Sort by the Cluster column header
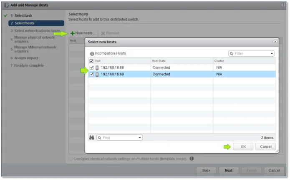The height and width of the screenshot is (180, 290). (245, 61)
